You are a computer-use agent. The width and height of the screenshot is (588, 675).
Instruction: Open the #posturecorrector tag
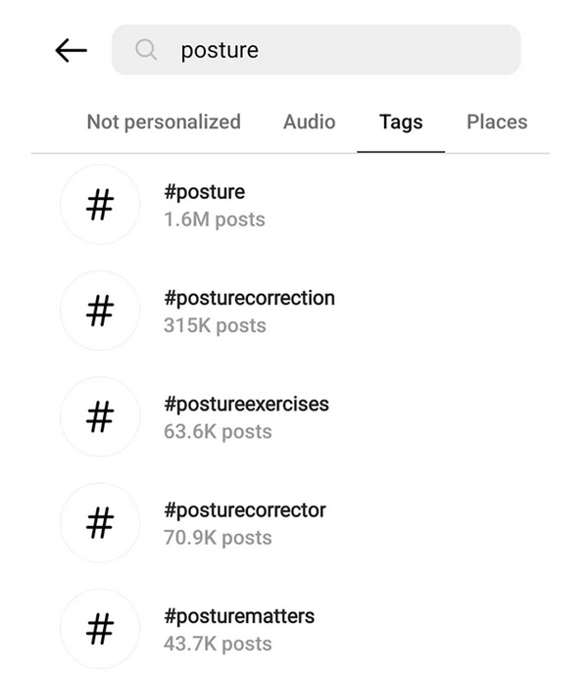click(x=245, y=510)
